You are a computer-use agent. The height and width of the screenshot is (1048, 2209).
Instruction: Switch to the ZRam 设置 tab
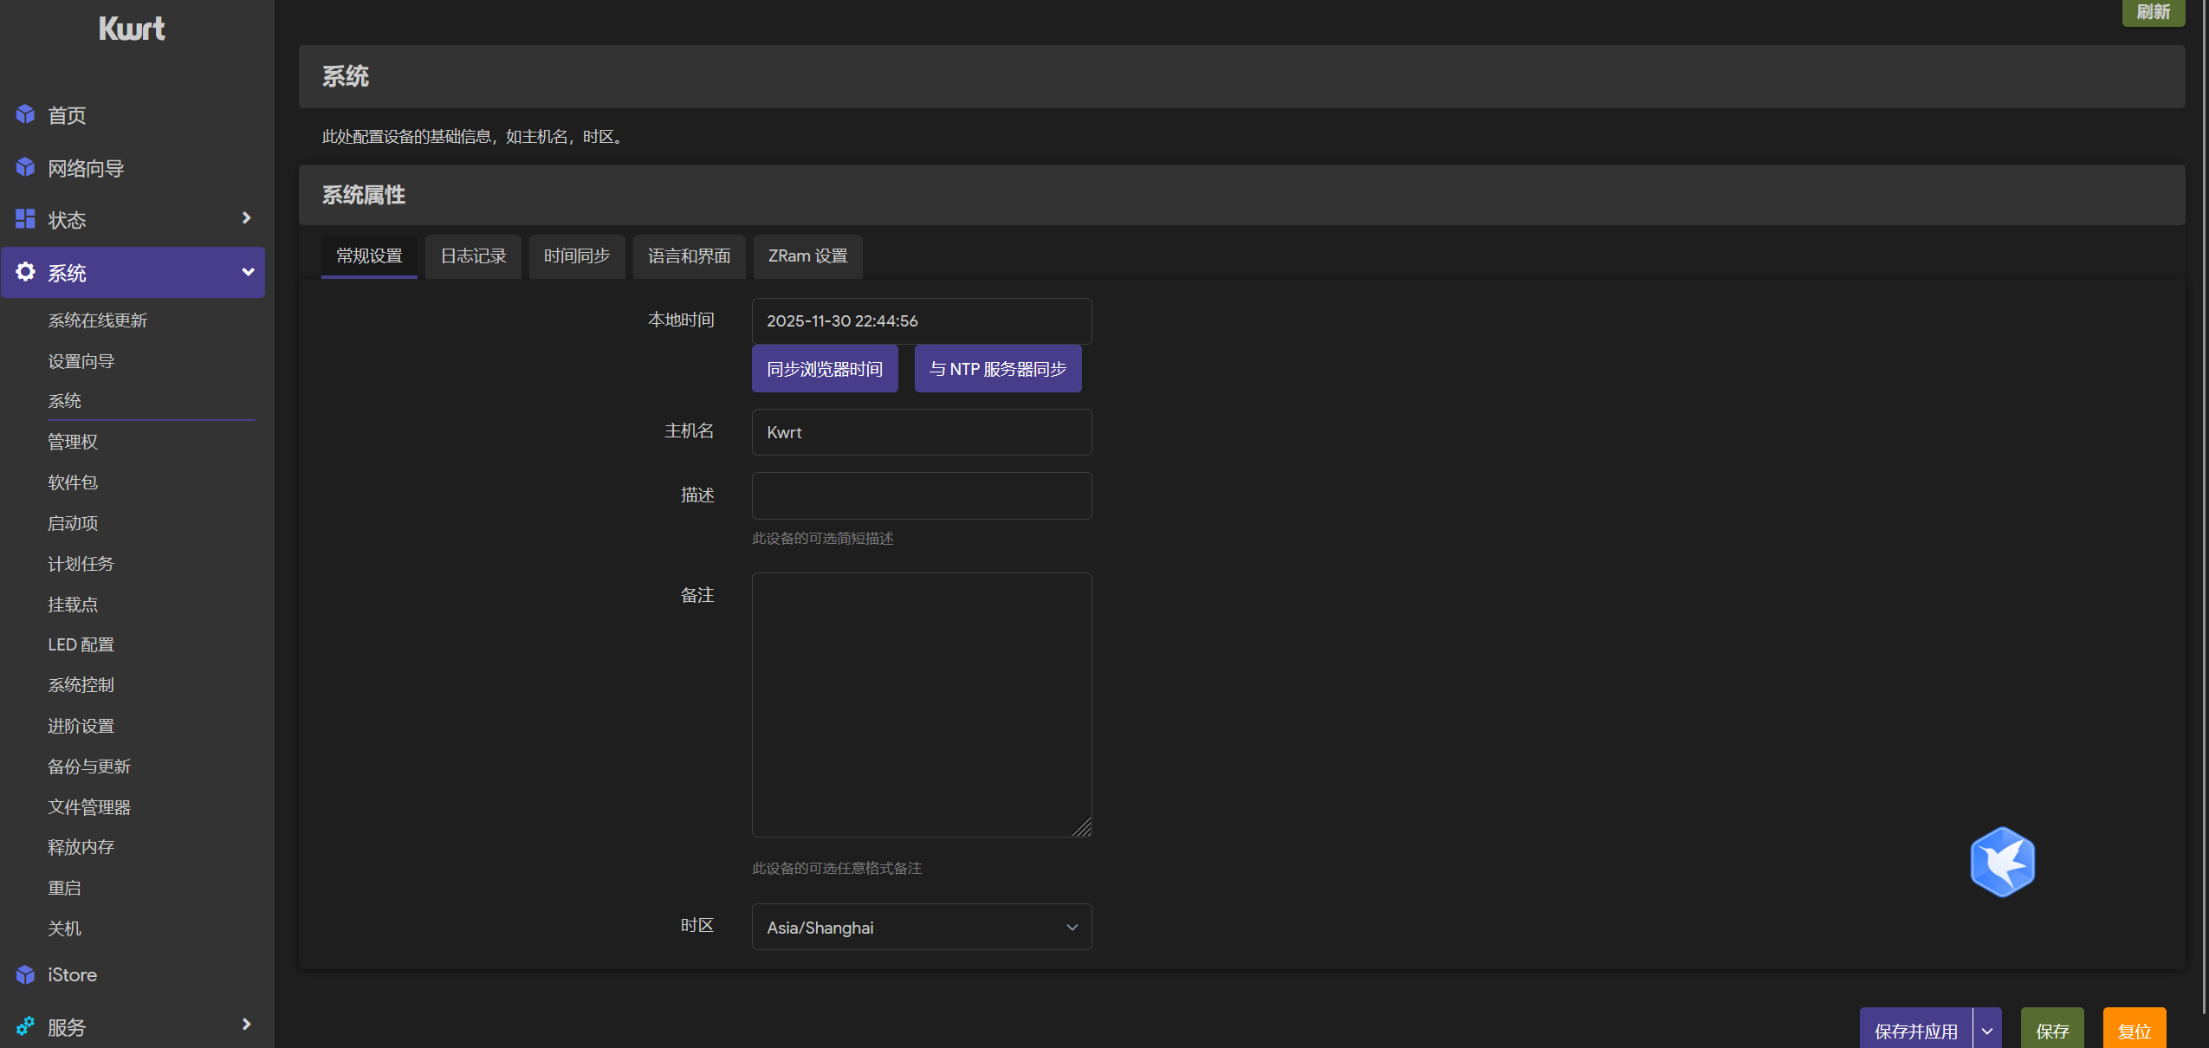807,256
